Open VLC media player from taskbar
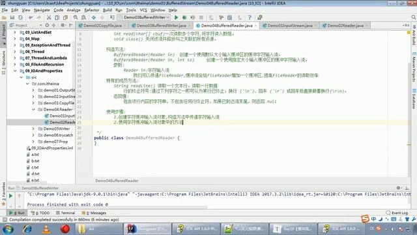 [x=46, y=229]
